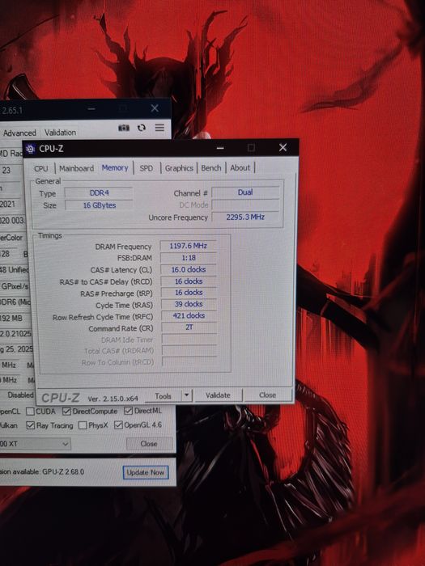Click the CPU-Z app icon in title bar
Viewport: 425px width, 566px height.
tap(31, 149)
